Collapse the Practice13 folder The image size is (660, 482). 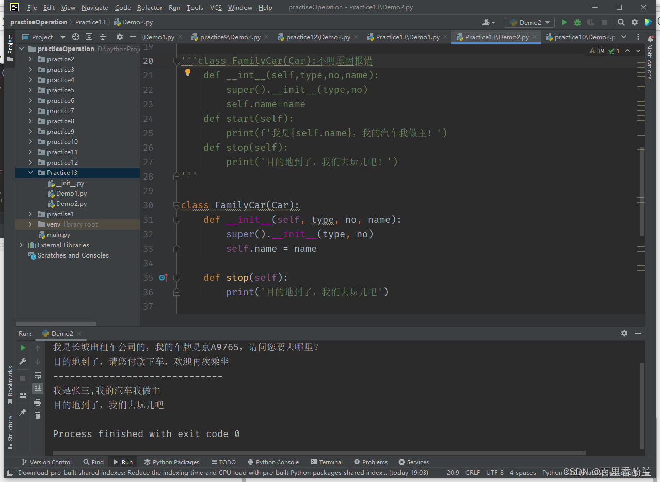30,173
